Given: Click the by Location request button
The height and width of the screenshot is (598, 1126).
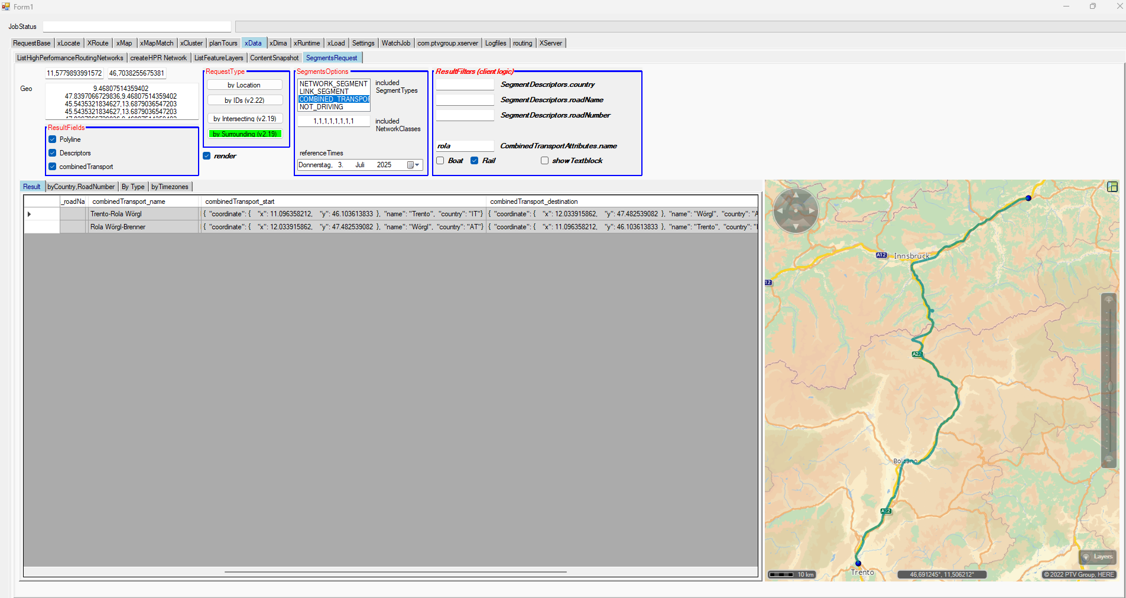Looking at the screenshot, I should [244, 85].
